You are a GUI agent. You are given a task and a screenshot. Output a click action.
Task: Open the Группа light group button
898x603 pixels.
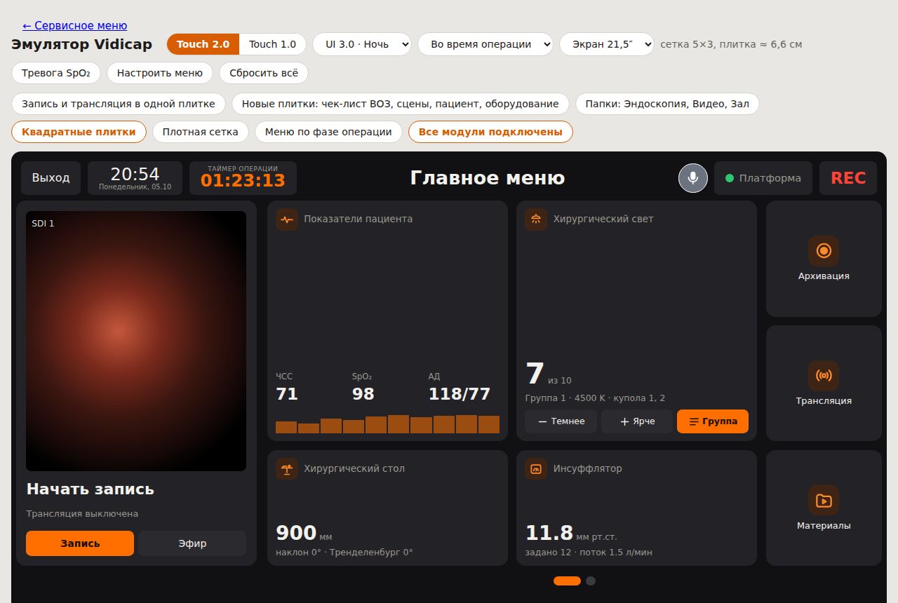coord(713,421)
